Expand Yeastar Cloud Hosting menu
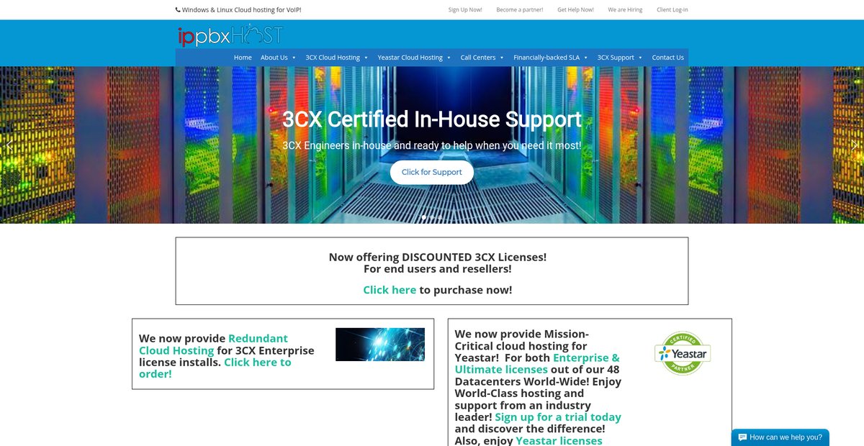The image size is (864, 446). pos(414,58)
